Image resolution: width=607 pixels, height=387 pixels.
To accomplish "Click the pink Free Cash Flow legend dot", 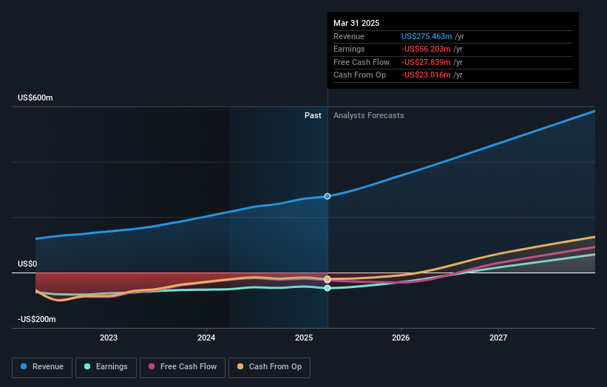I will pyautogui.click(x=152, y=366).
